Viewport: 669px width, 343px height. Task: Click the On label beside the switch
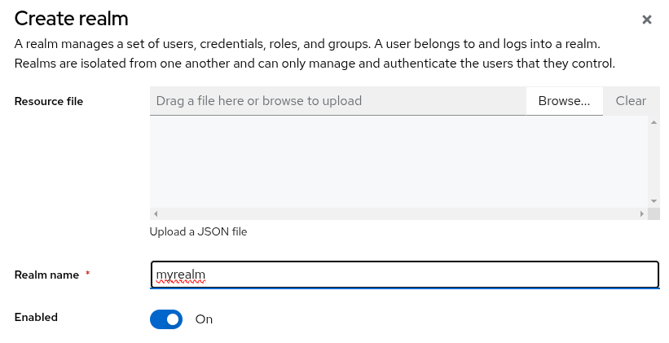pyautogui.click(x=204, y=319)
